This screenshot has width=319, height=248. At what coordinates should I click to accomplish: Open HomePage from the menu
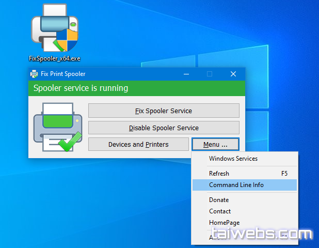click(224, 222)
